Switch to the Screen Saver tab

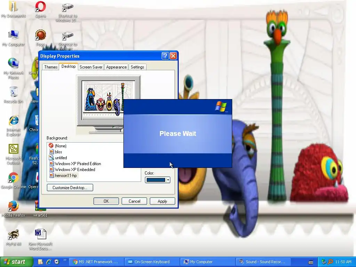tap(91, 67)
